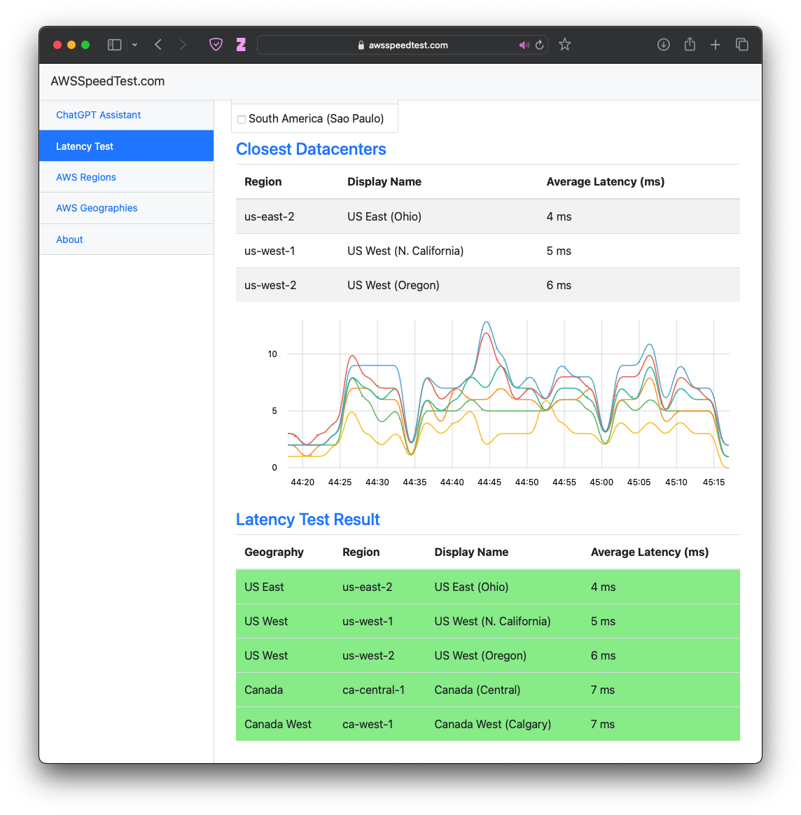This screenshot has width=801, height=815.
Task: Click the lock icon in the address bar
Action: (361, 46)
